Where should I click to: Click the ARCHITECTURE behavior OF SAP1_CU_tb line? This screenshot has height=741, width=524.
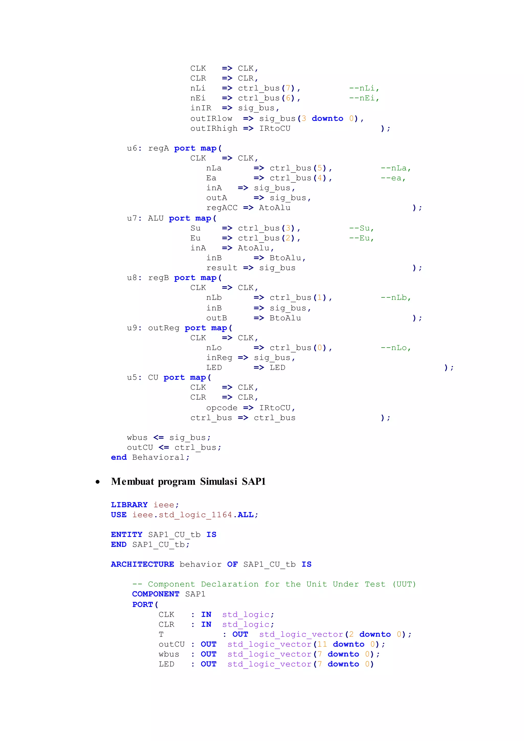click(x=211, y=564)
